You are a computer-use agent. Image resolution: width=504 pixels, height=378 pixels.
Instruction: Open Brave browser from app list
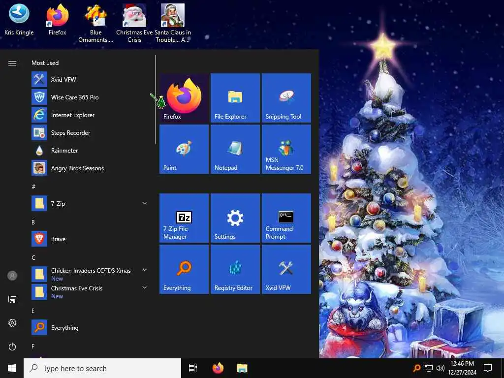point(90,239)
